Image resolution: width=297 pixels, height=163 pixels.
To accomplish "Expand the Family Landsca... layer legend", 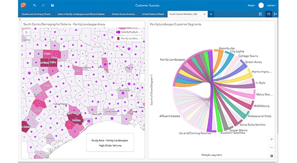I will click(142, 38).
